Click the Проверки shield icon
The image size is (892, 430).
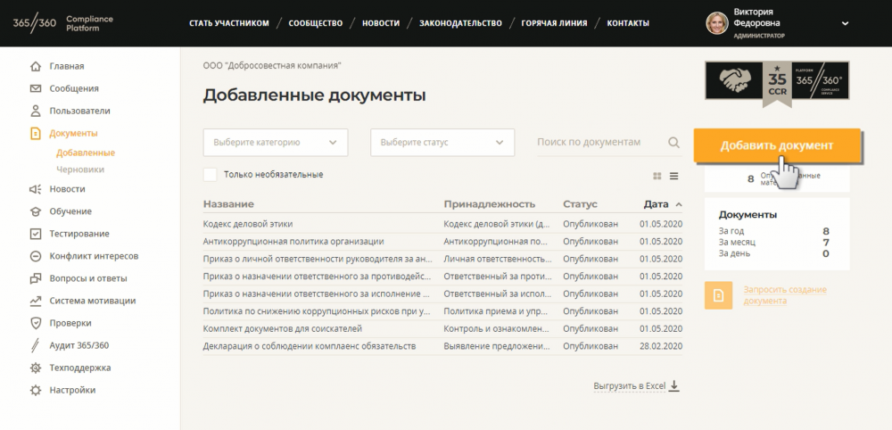point(36,323)
